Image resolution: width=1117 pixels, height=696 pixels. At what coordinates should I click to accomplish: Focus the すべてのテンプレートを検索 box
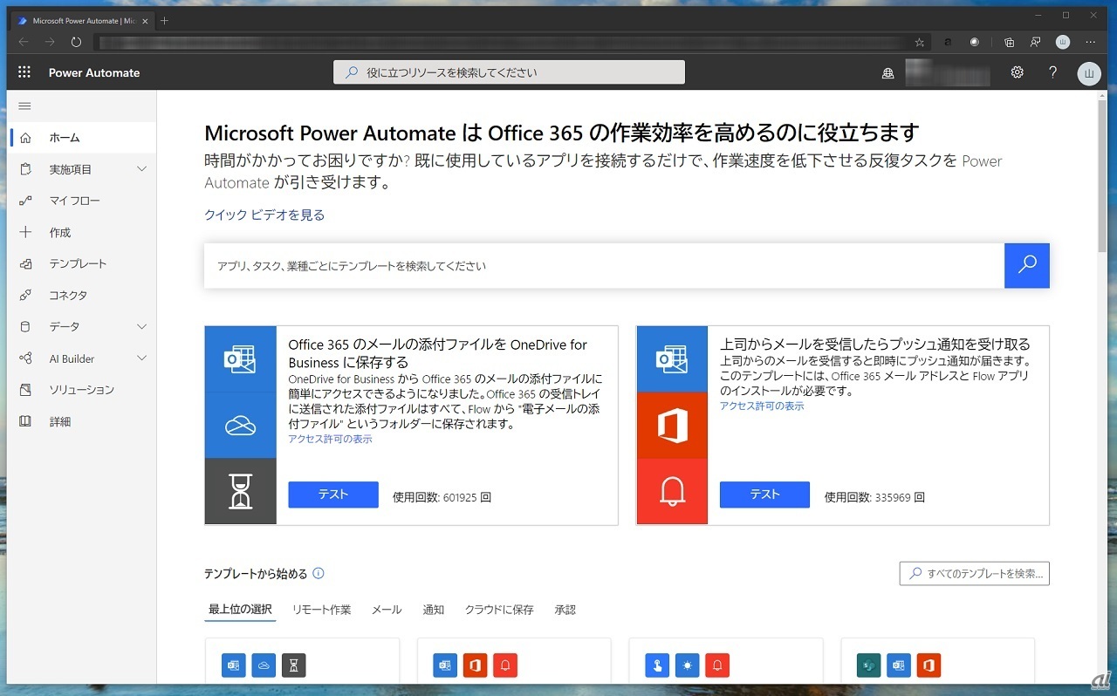tap(974, 573)
